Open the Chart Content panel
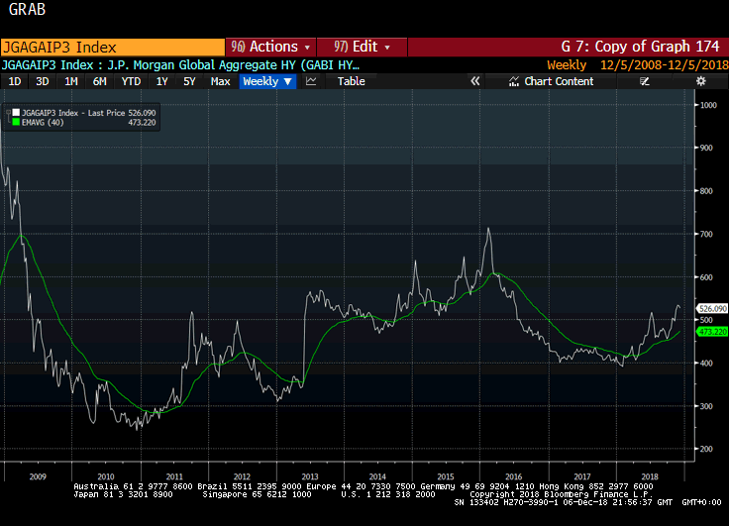Image resolution: width=729 pixels, height=526 pixels. [x=552, y=81]
